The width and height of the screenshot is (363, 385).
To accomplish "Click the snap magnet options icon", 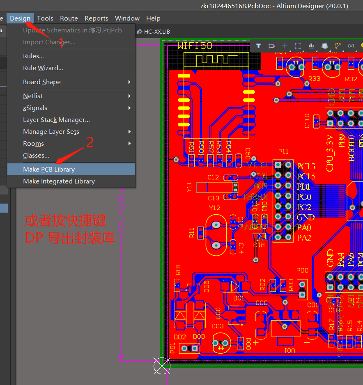I will (x=271, y=46).
